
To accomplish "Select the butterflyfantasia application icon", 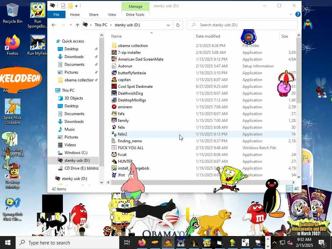I will tap(114, 73).
